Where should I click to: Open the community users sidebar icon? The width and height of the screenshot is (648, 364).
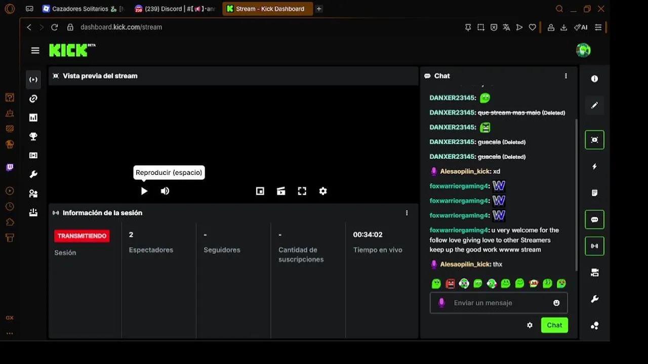(33, 194)
